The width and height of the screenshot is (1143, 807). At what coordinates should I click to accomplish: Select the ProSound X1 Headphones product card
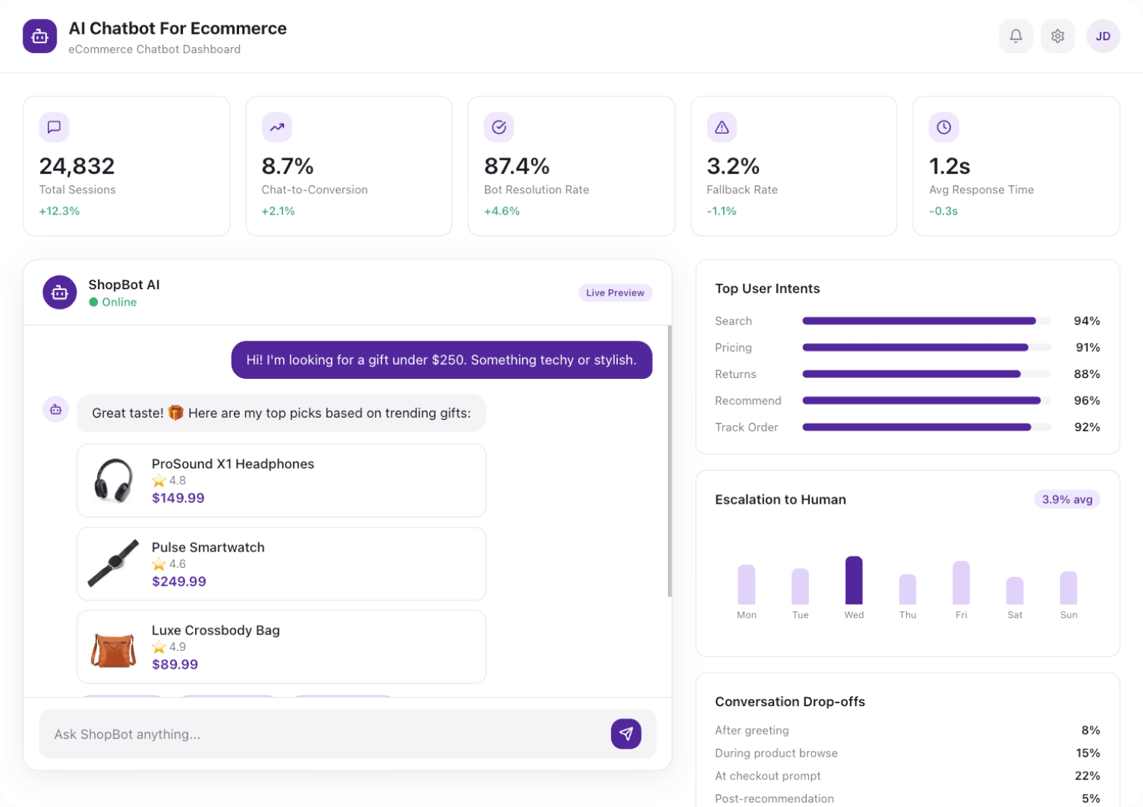tap(282, 480)
